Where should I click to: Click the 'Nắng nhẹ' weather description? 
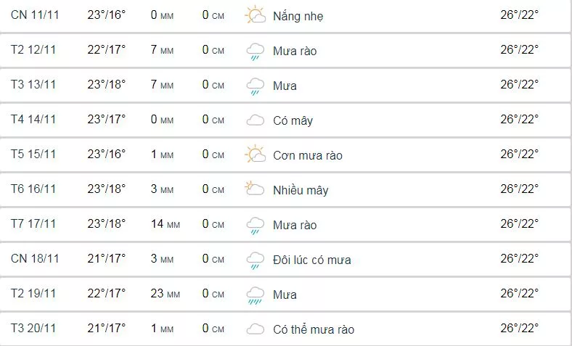298,16
